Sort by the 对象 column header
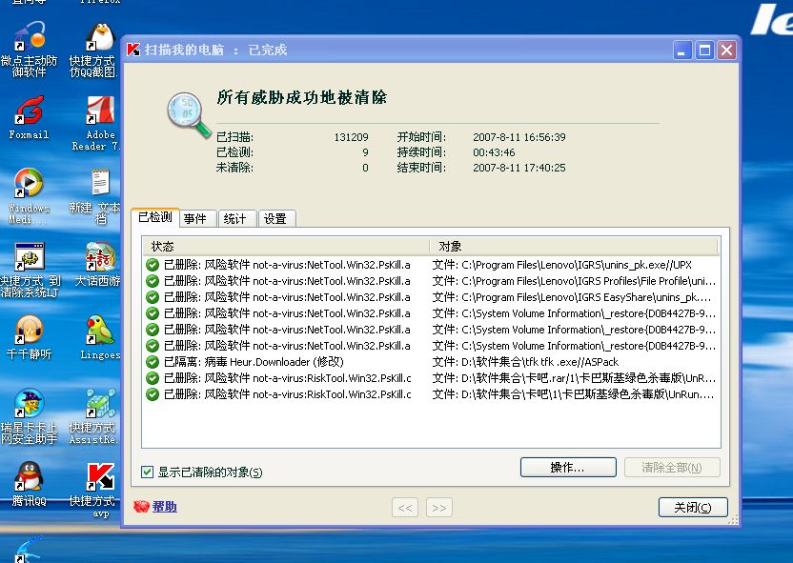The width and height of the screenshot is (793, 563). tap(574, 246)
